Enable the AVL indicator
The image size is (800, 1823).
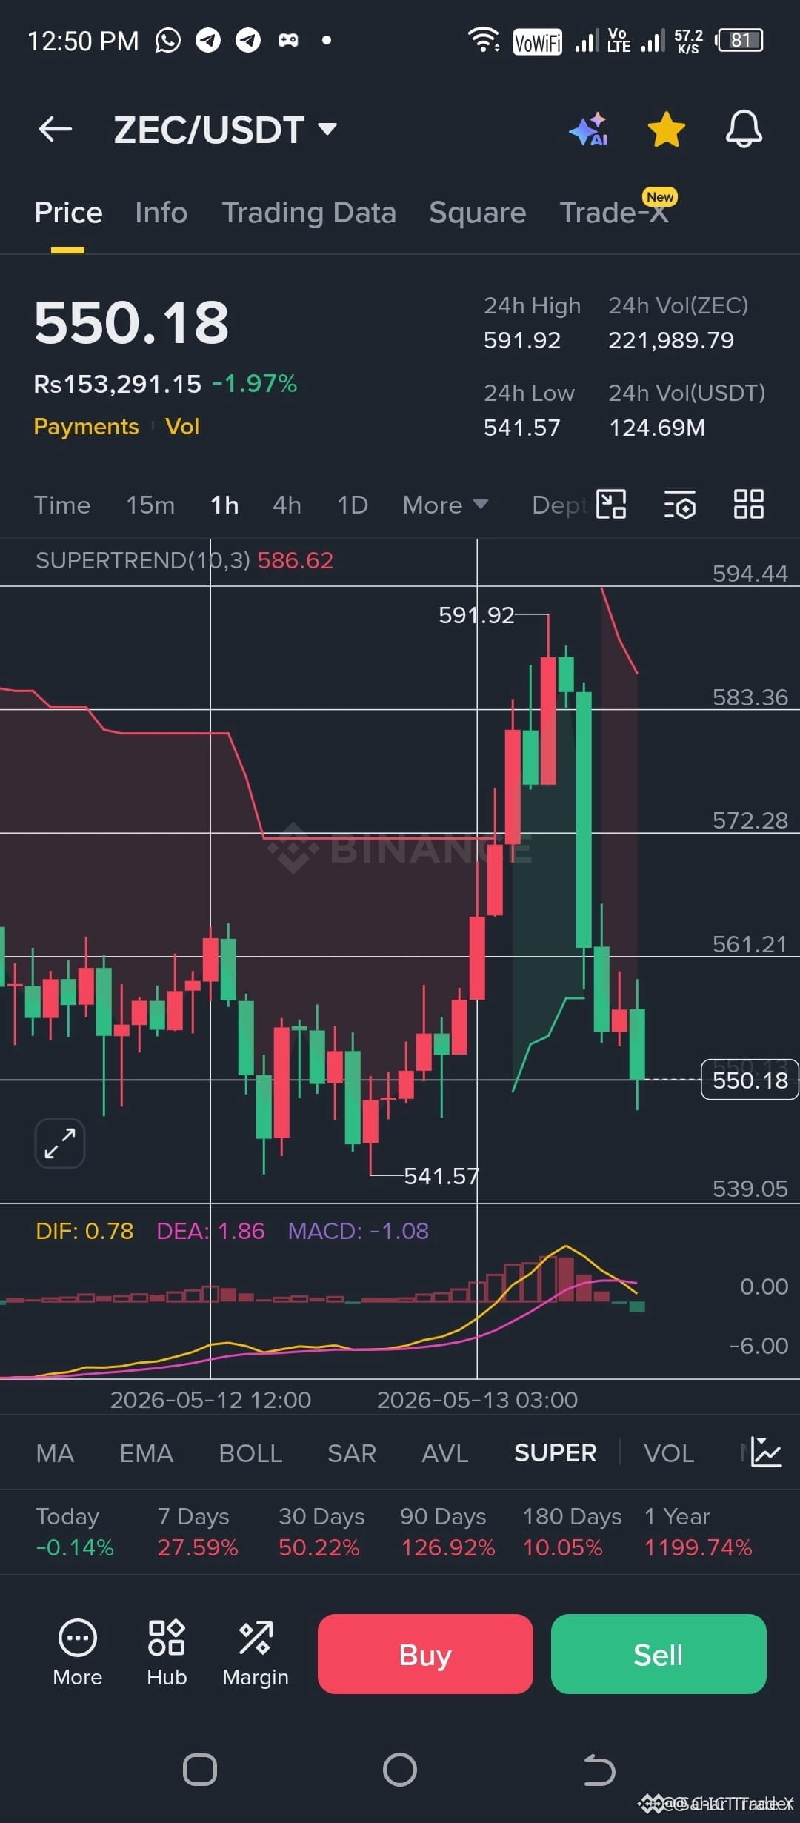[444, 1453]
